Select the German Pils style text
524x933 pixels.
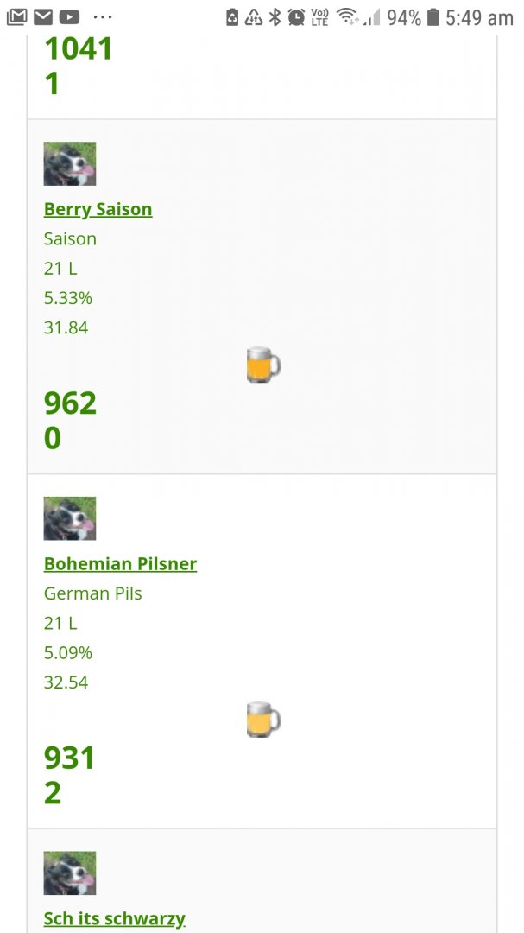click(92, 593)
